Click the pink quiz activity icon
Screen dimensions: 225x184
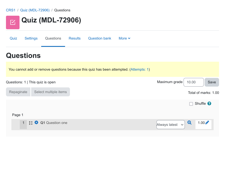(13, 22)
